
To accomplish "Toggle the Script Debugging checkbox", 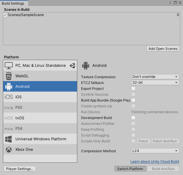I will pyautogui.click(x=133, y=135).
